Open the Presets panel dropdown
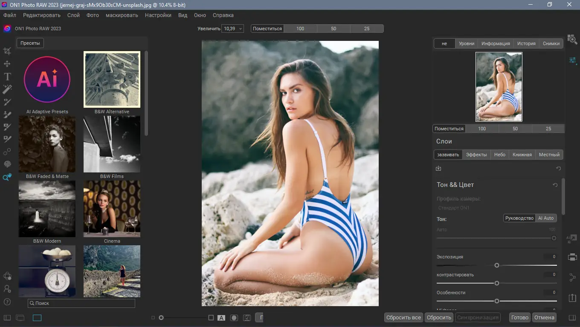 pos(30,43)
